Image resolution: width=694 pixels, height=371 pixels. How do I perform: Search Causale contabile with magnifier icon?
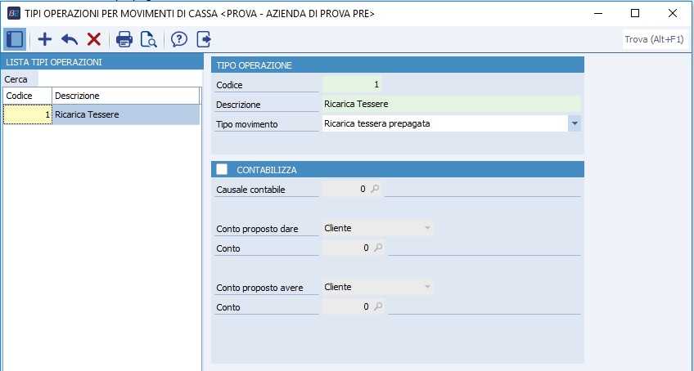[376, 189]
